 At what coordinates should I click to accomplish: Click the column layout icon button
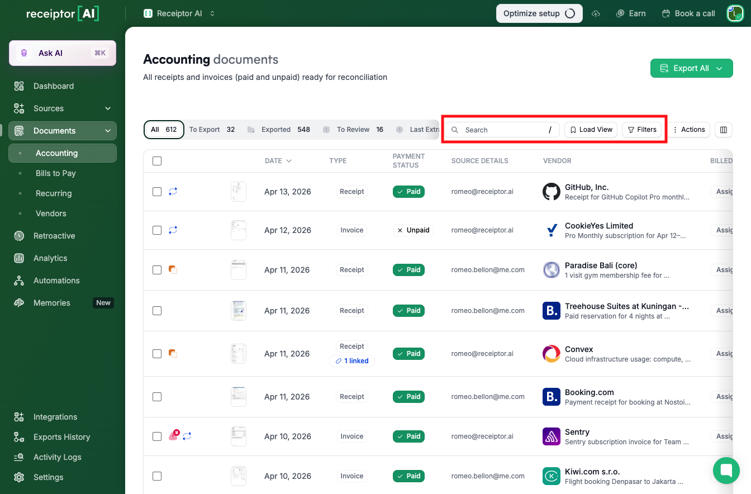(724, 130)
